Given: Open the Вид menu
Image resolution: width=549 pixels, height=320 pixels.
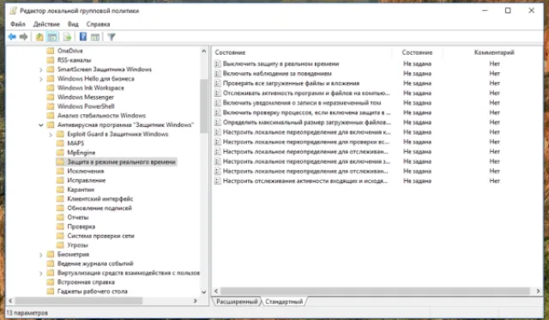Looking at the screenshot, I should coord(73,24).
